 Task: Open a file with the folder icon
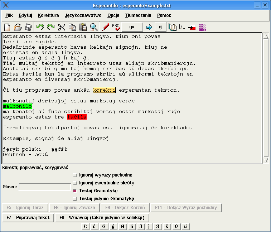pos(18,27)
